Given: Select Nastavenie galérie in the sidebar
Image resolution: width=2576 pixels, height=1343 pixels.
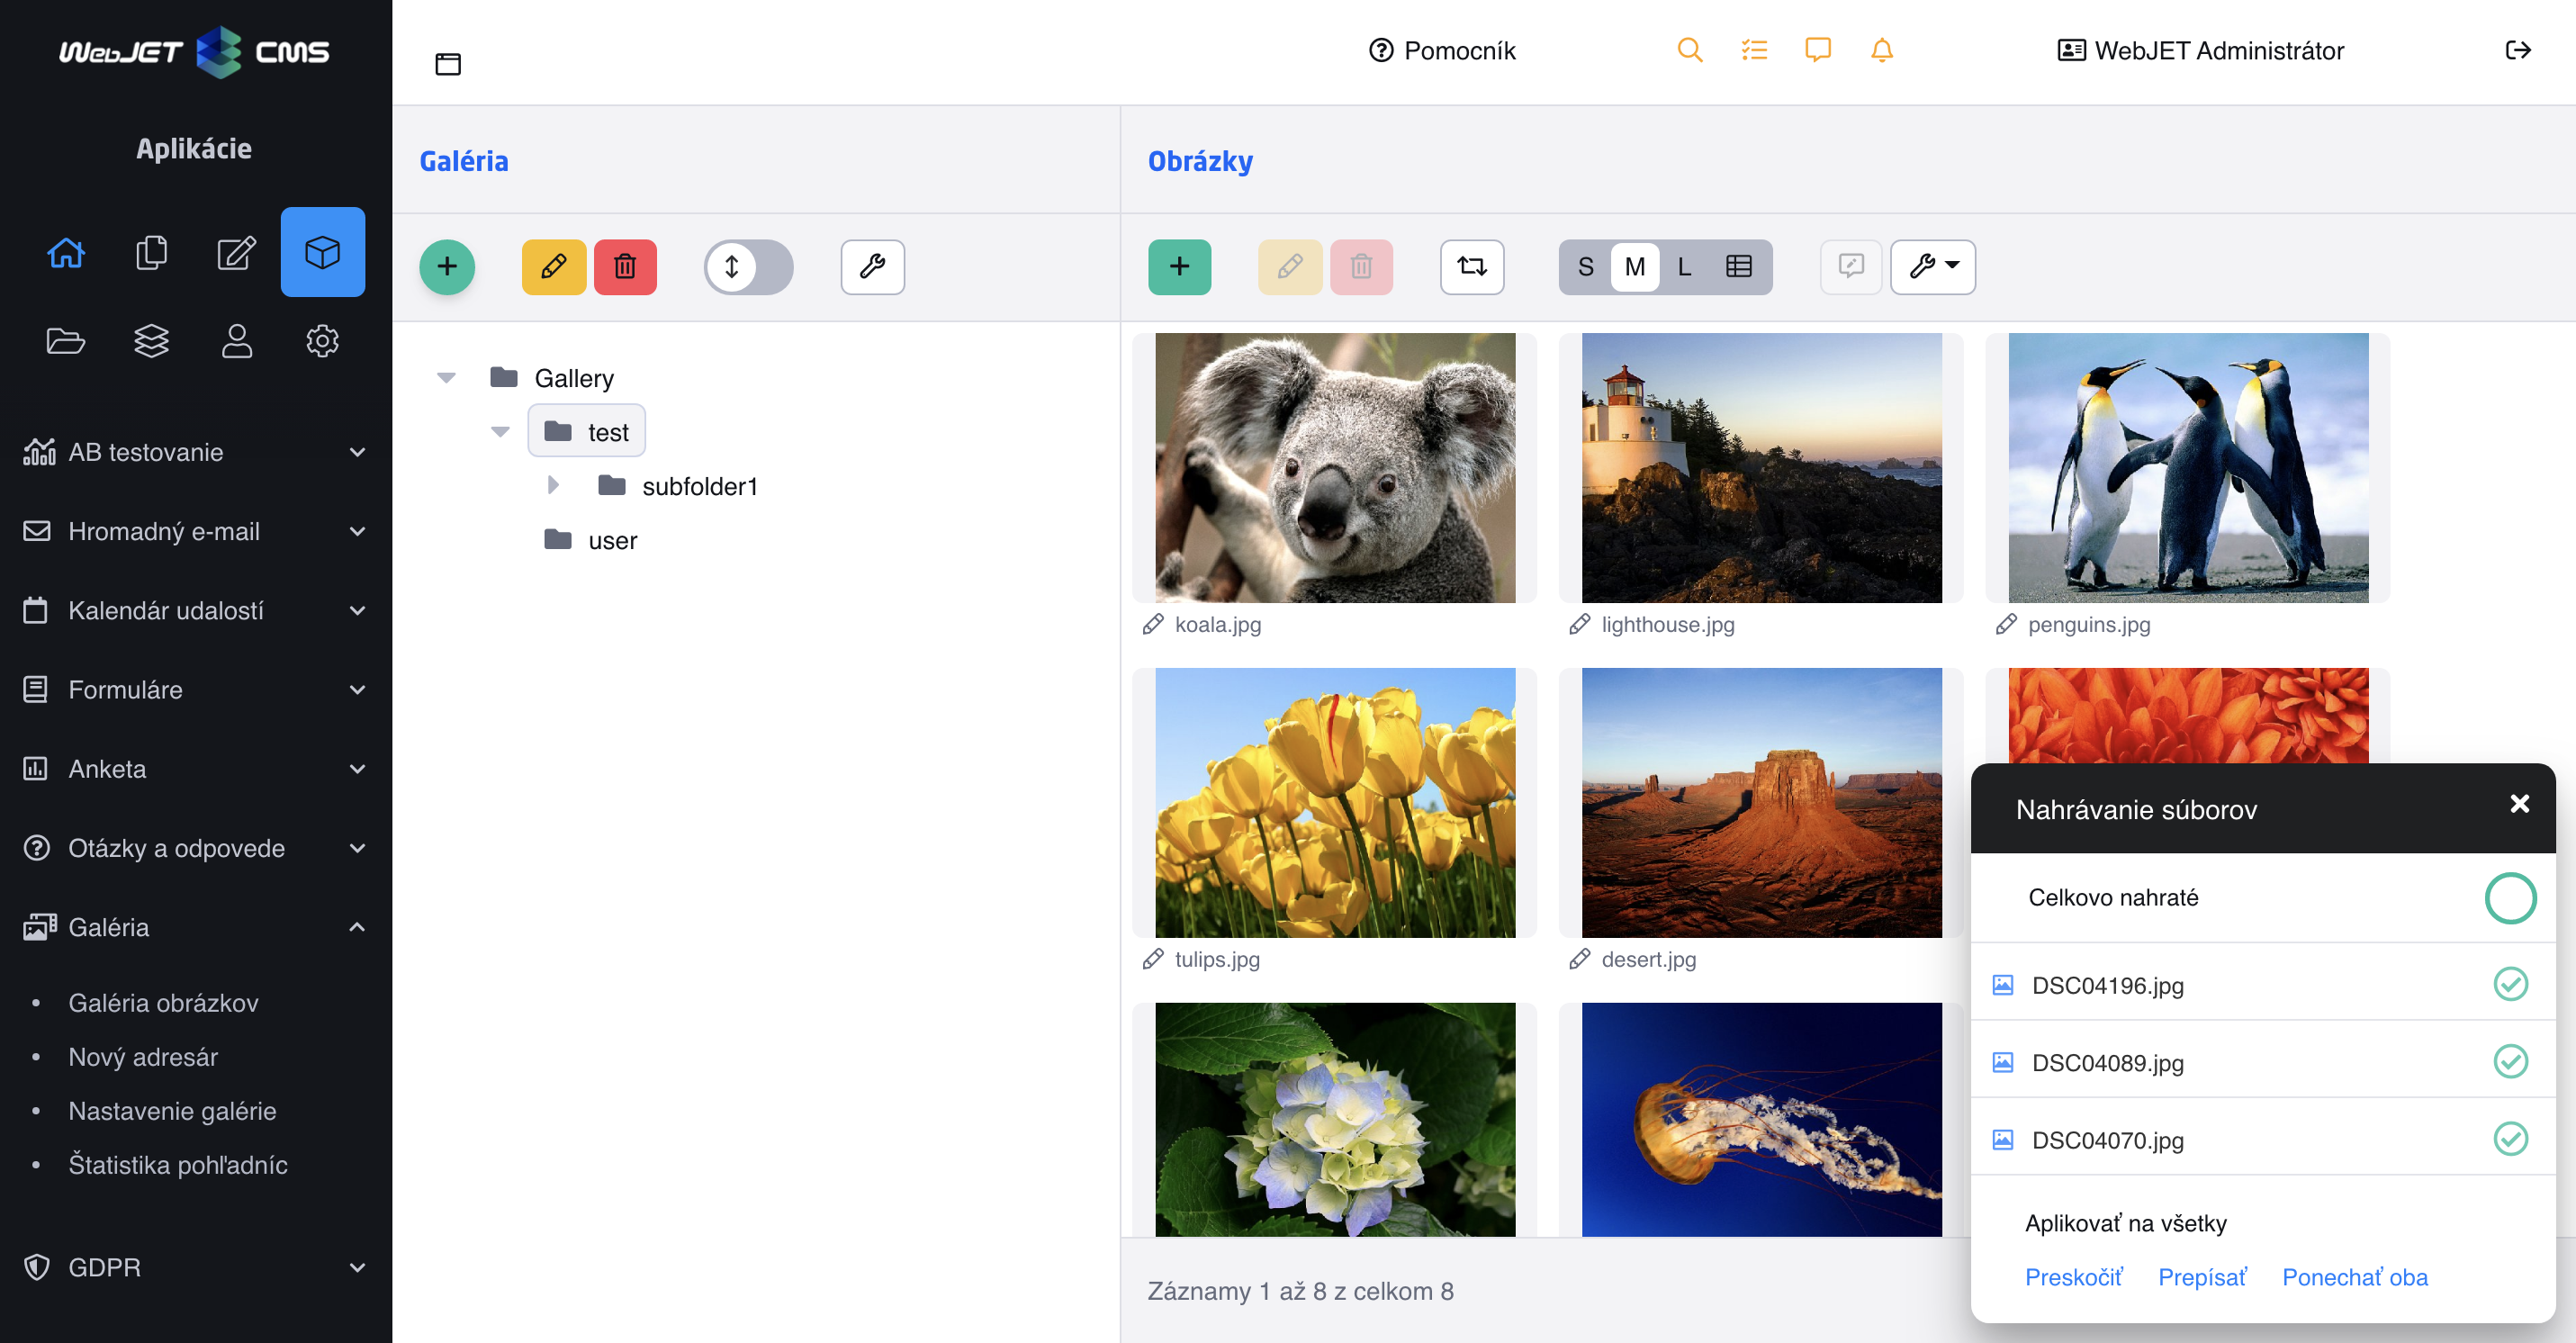Looking at the screenshot, I should (x=172, y=1110).
